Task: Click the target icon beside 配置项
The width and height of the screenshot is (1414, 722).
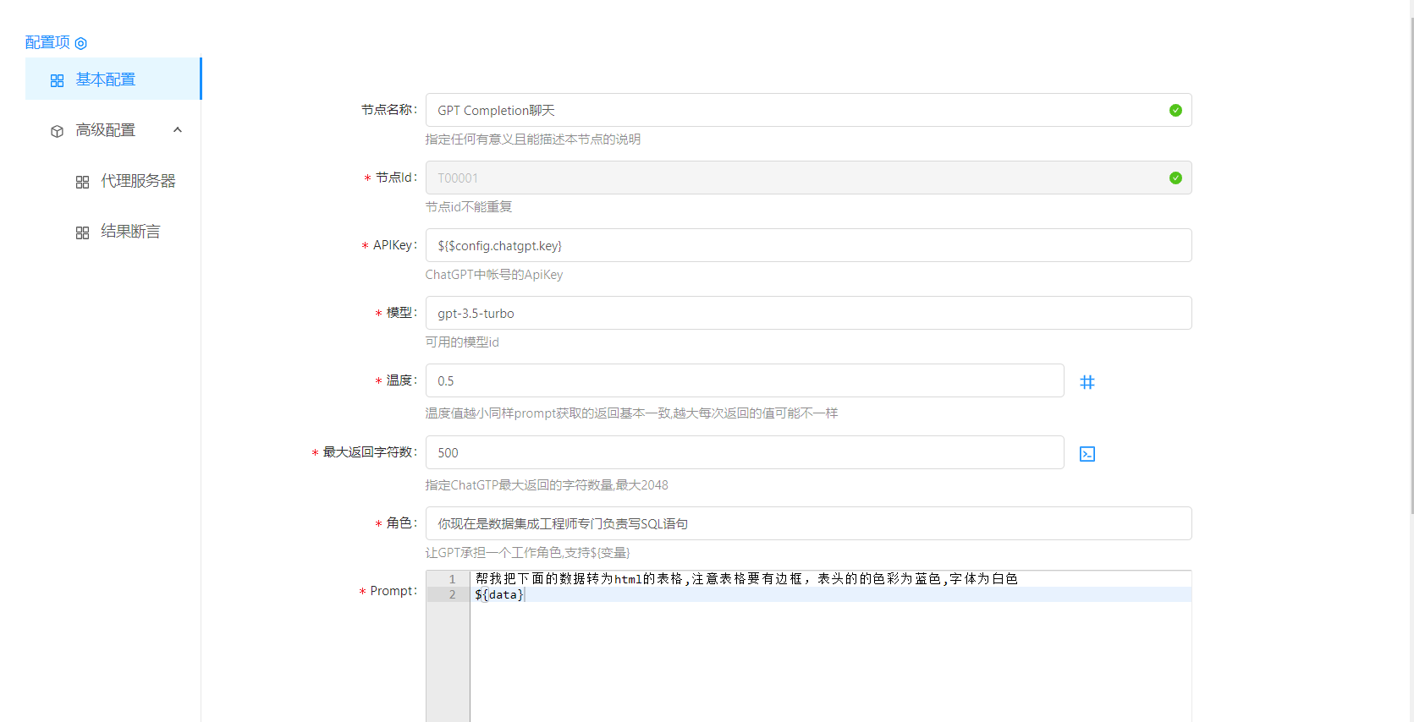Action: pos(81,43)
